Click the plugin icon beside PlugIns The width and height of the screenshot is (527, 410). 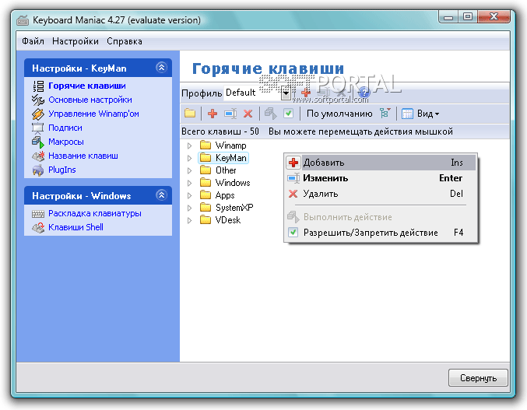pos(38,170)
